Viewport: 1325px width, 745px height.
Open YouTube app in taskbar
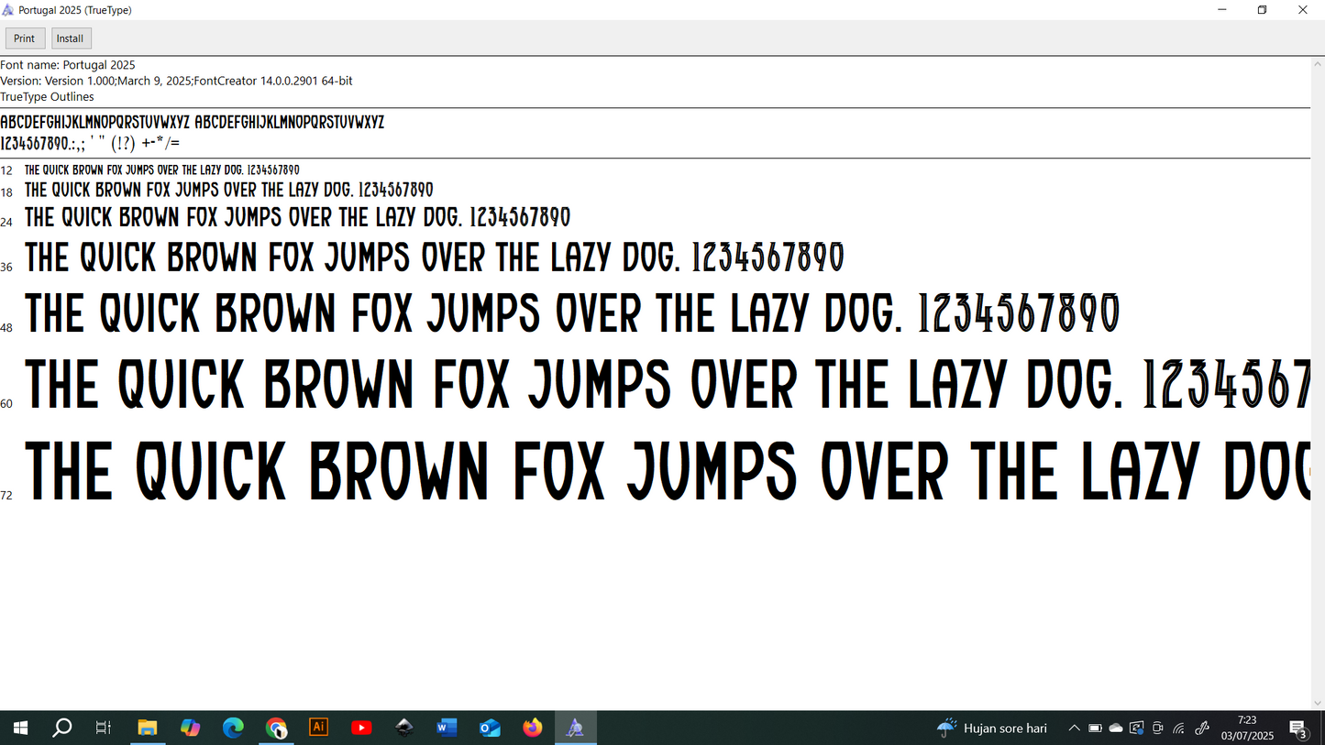coord(361,729)
